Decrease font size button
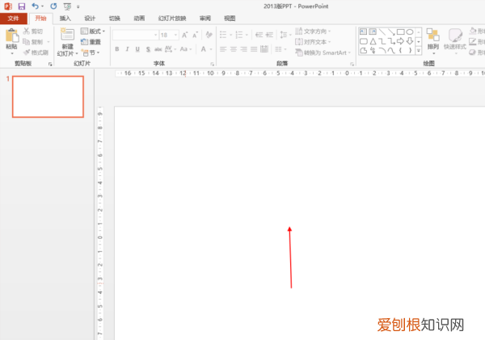 pos(195,35)
